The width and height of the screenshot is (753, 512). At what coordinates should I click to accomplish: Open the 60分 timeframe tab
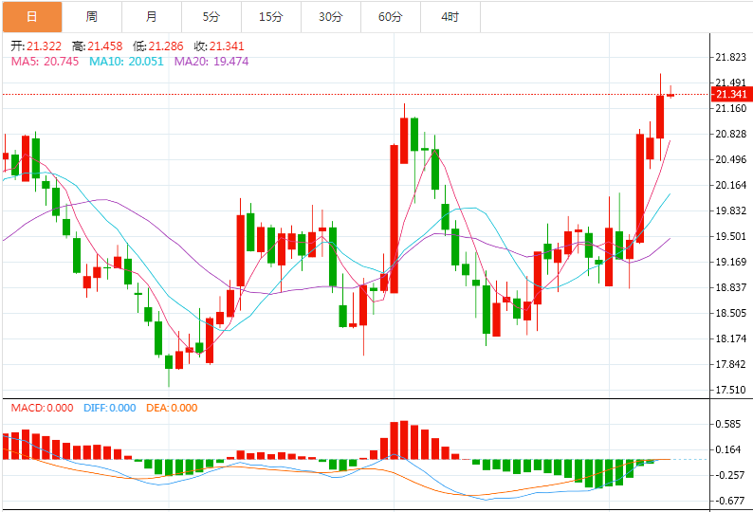[391, 17]
